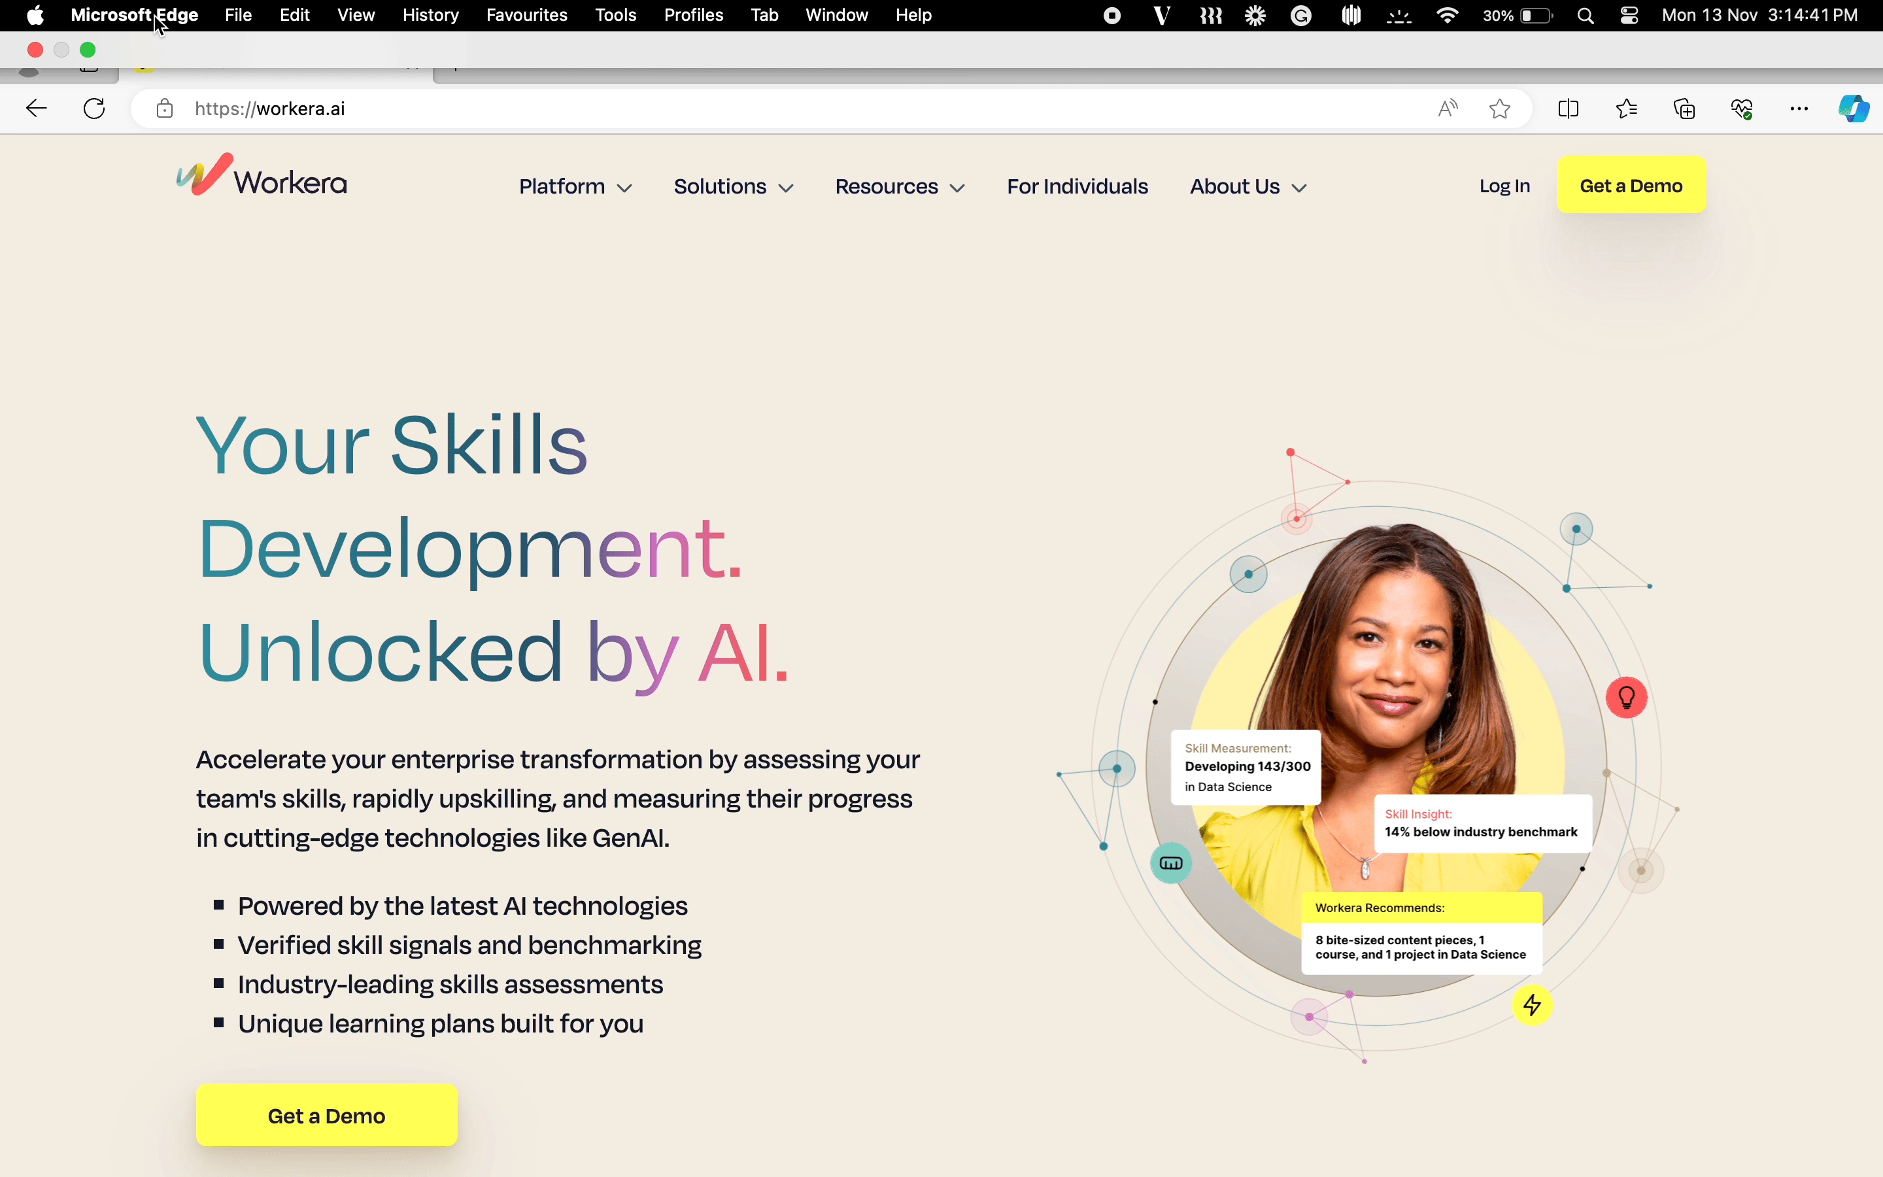Image resolution: width=1883 pixels, height=1177 pixels.
Task: Click the paragraph starting "Accelerate your enterprise transformation"
Action: point(558,798)
